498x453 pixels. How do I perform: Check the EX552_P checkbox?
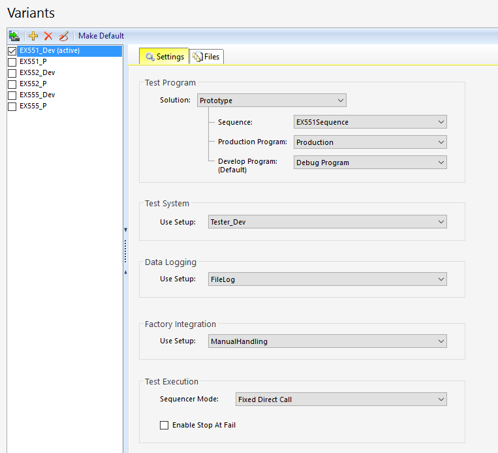click(12, 84)
